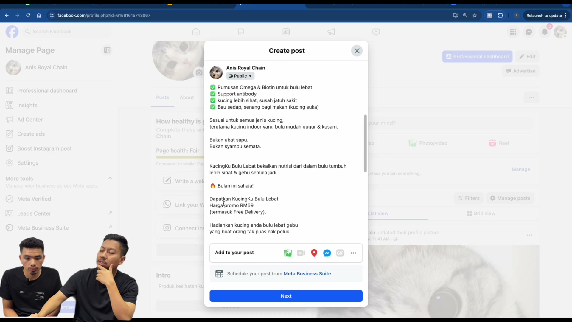
Task: Toggle the Manage Page sidebar panel
Action: pos(107,50)
